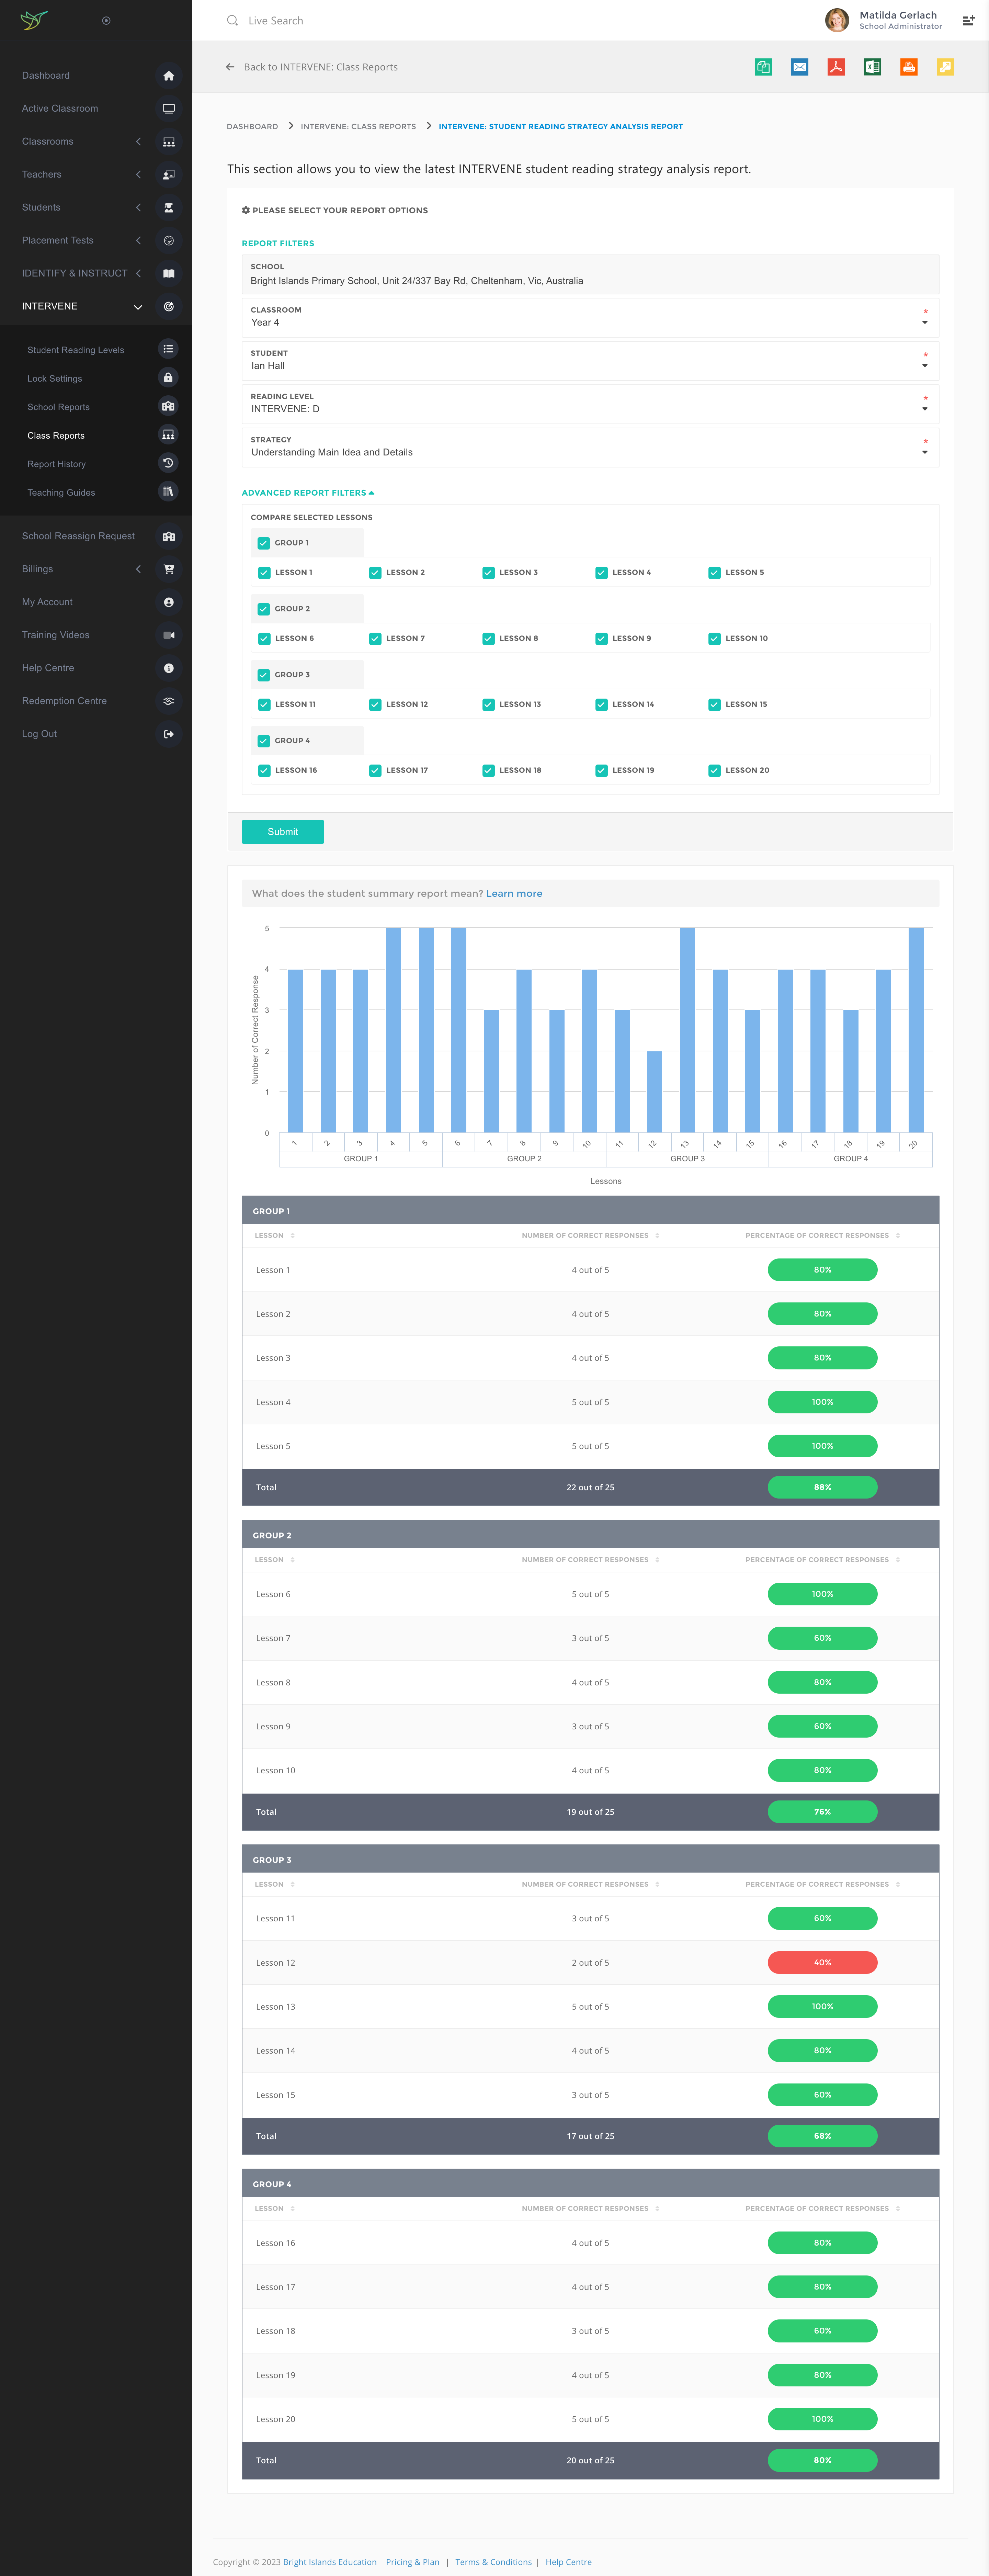989x2576 pixels.
Task: Click the green copy report icon
Action: click(x=763, y=67)
